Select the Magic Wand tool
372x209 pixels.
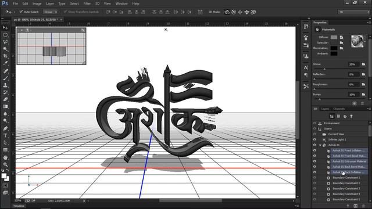pyautogui.click(x=5, y=49)
